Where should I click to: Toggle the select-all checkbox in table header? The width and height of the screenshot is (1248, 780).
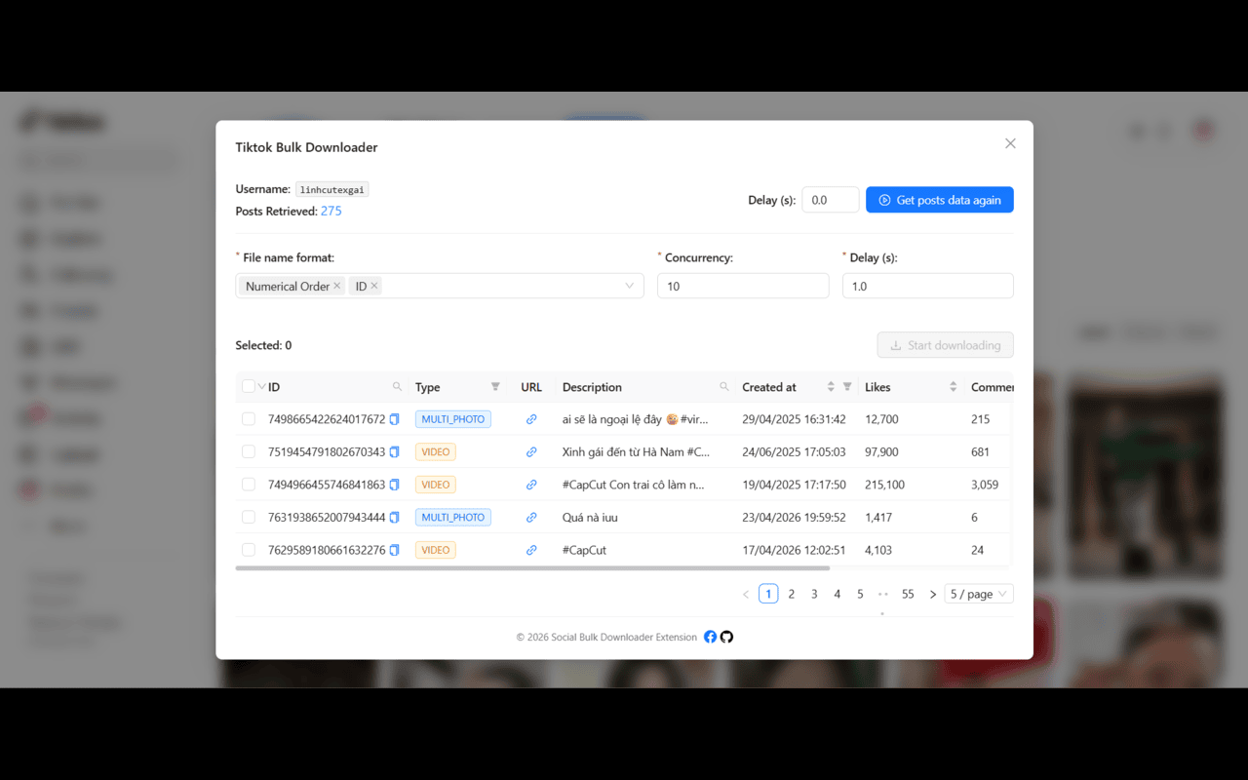(x=249, y=387)
